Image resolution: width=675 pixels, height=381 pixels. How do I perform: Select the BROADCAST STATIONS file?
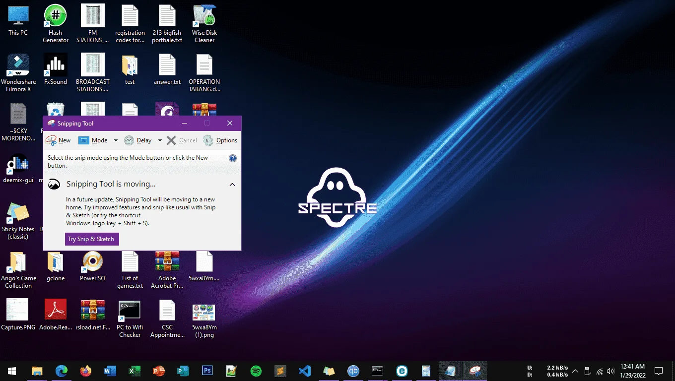[x=93, y=73]
